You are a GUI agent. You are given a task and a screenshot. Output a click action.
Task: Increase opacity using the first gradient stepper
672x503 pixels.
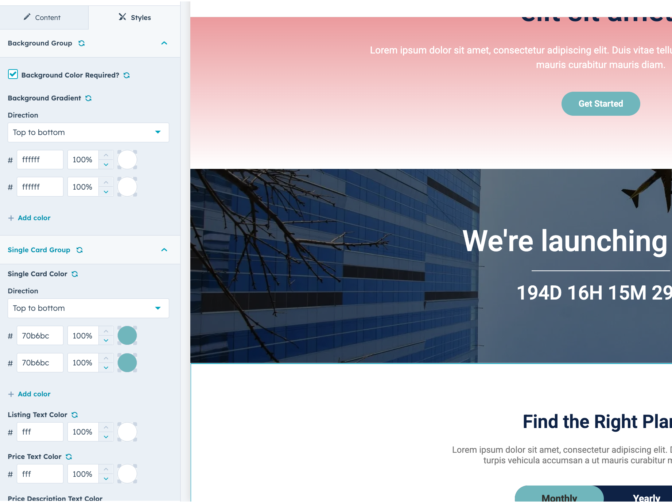click(106, 155)
